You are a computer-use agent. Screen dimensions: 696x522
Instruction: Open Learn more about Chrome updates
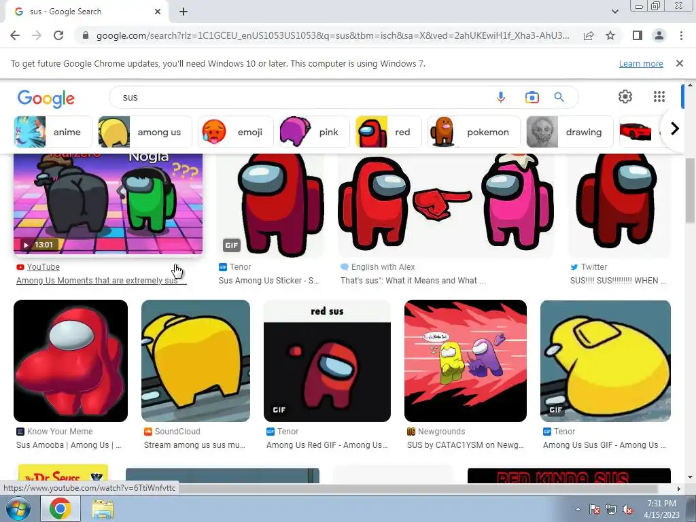click(641, 63)
